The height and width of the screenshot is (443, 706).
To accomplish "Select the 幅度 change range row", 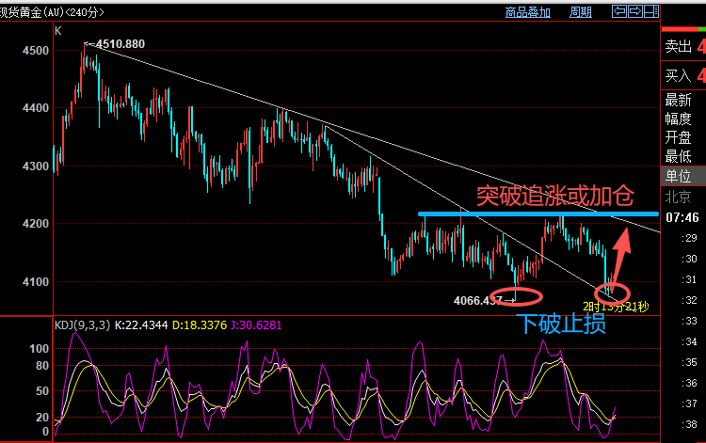I will (x=683, y=119).
